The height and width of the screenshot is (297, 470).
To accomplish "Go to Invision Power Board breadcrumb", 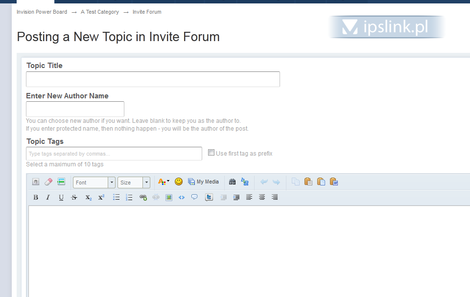I will pos(42,12).
